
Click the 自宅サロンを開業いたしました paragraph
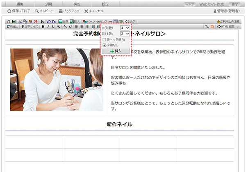[138, 68]
